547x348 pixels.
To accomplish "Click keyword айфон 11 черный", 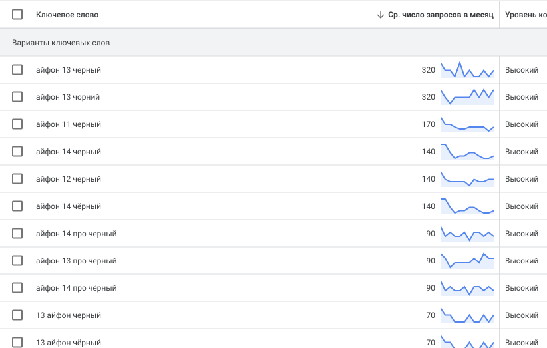I will coord(69,124).
